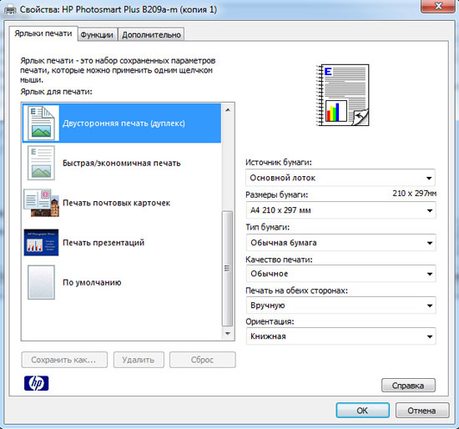This screenshot has width=459, height=429.
Task: Click the 'Справка' help button
Action: pos(408,386)
